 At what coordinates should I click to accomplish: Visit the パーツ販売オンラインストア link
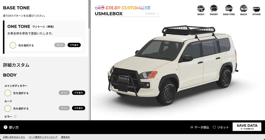pos(43,137)
